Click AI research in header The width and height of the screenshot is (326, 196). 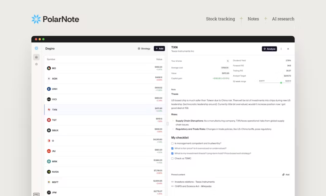pos(283,19)
